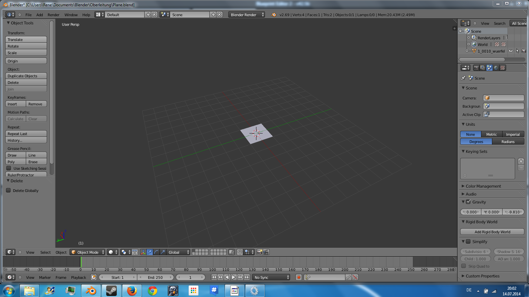Enable the Gravity checkbox
The width and height of the screenshot is (529, 297).
pos(468,202)
